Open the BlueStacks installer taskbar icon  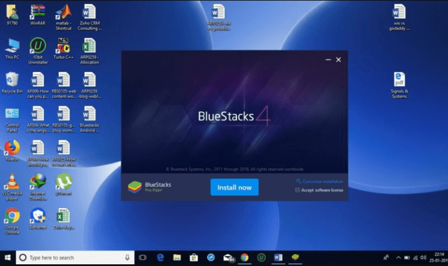pyautogui.click(x=296, y=257)
